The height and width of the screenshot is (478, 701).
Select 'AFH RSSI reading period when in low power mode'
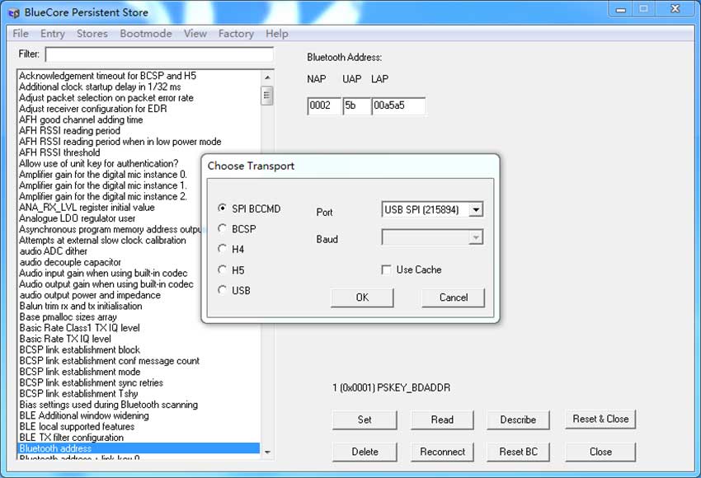[120, 142]
